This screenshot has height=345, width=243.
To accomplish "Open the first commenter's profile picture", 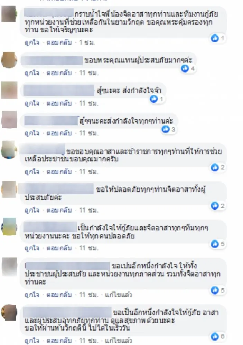I will tap(9, 14).
